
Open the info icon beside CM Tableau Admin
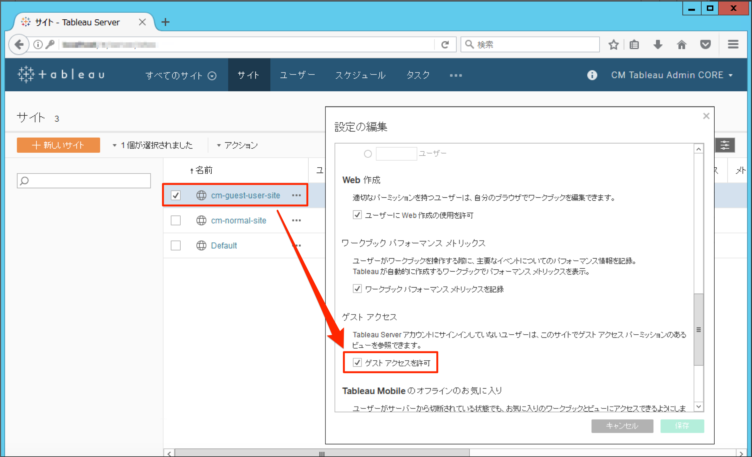point(592,75)
